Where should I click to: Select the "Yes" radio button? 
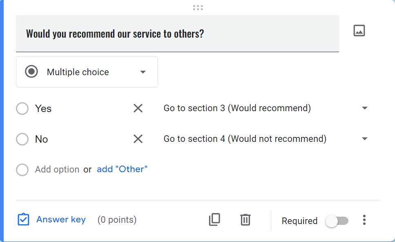click(22, 108)
